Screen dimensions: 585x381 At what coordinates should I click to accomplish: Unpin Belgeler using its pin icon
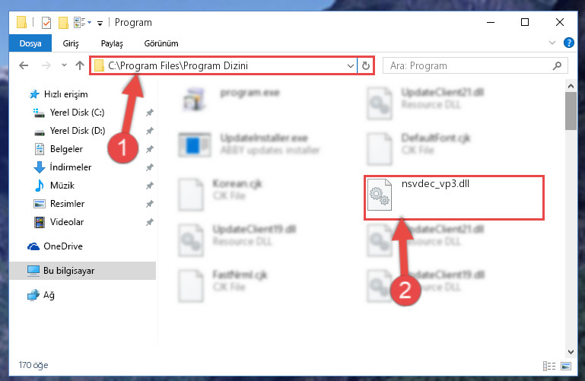[150, 149]
